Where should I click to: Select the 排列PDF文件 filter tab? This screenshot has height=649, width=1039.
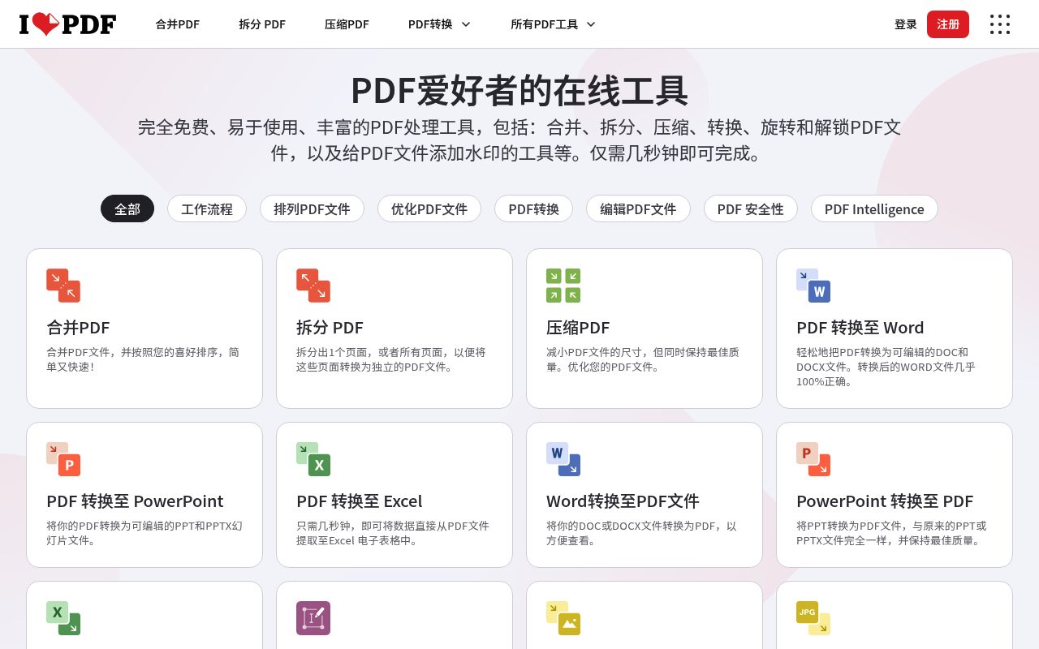point(312,208)
